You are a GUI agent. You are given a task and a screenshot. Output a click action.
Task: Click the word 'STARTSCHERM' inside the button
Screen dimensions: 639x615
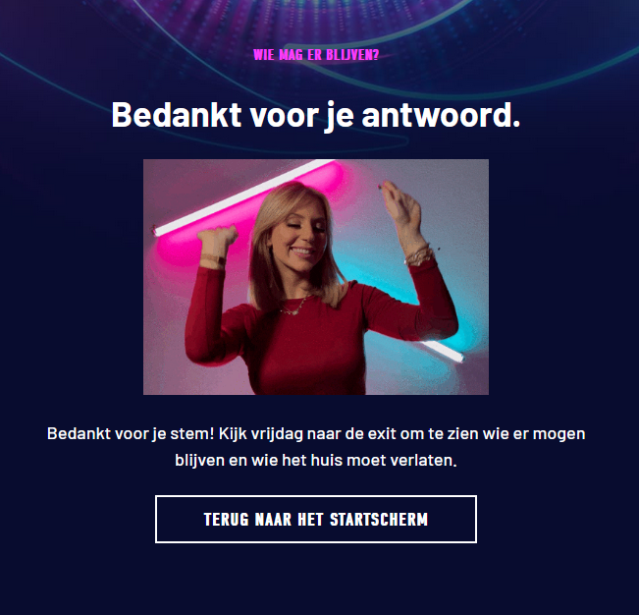(379, 519)
